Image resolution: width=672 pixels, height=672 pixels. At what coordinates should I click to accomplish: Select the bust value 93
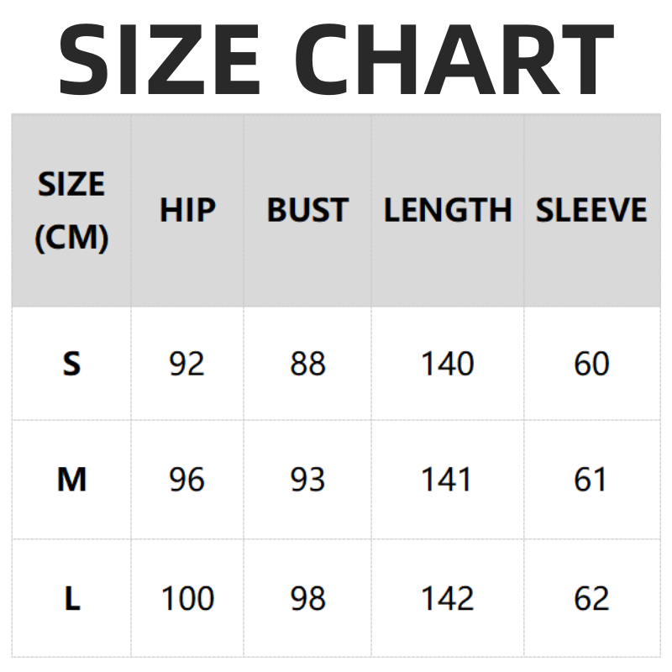coord(307,480)
